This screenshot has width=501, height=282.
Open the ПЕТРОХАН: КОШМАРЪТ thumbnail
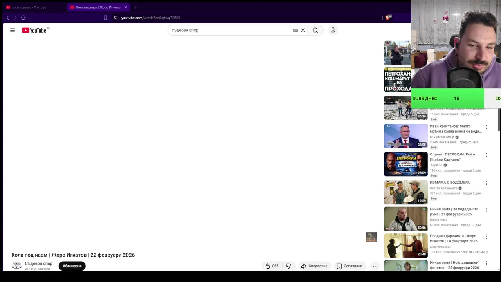coord(398,80)
